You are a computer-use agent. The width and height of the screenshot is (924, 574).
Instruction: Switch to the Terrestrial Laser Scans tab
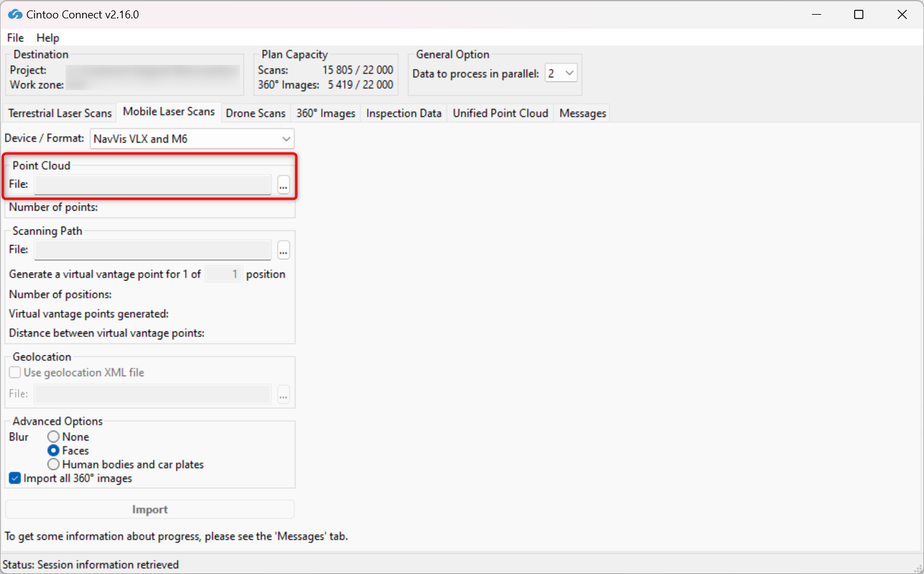pos(60,113)
